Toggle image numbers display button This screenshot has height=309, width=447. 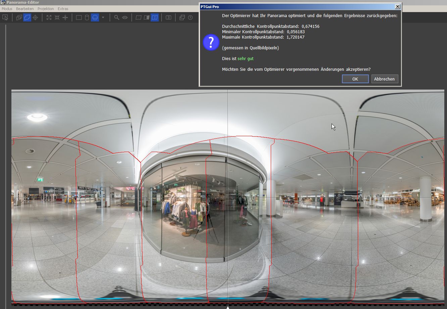pyautogui.click(x=168, y=17)
